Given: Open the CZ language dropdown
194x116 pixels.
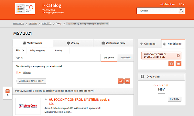Looking at the screenshot, I should pos(181,5).
